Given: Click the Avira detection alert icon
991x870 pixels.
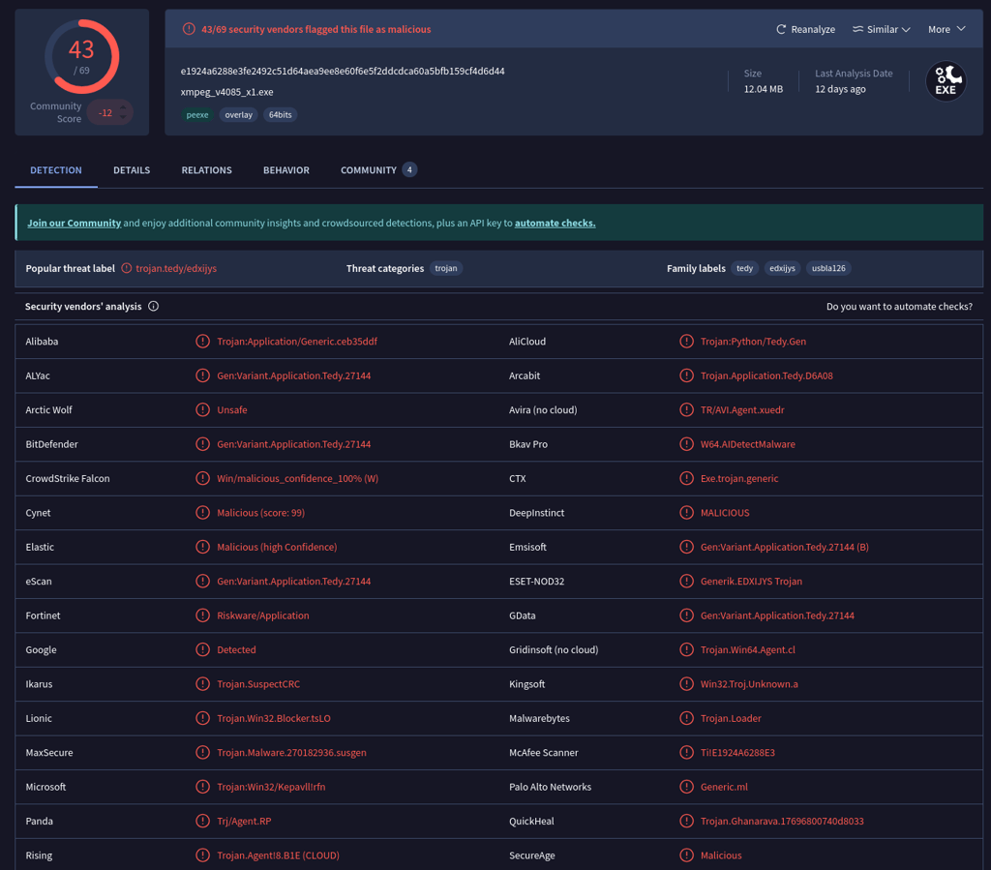Looking at the screenshot, I should pos(686,409).
